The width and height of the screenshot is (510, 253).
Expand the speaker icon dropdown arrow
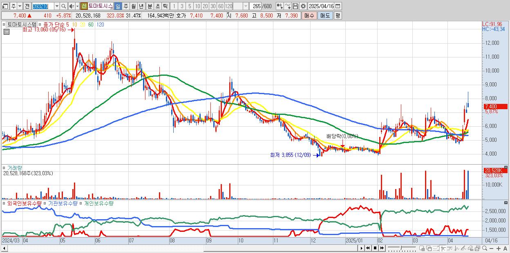click(77, 6)
